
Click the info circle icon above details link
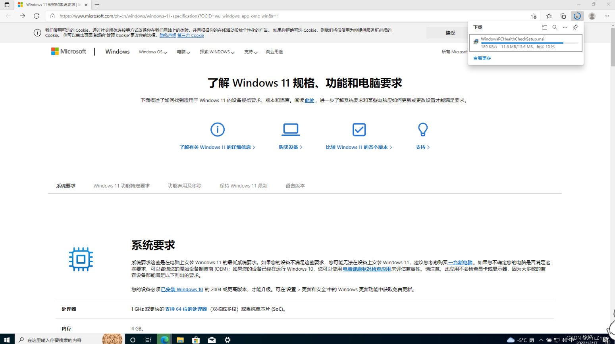click(x=218, y=129)
